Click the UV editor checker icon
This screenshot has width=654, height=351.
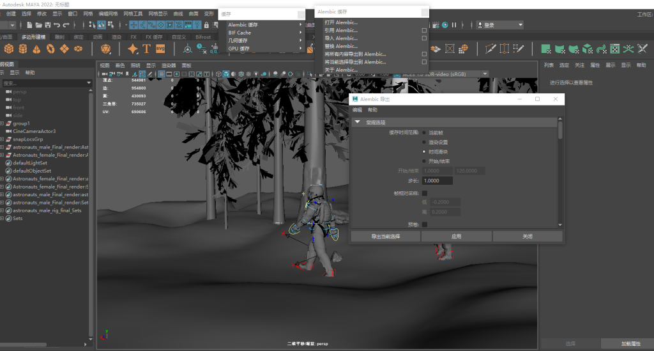coord(615,49)
